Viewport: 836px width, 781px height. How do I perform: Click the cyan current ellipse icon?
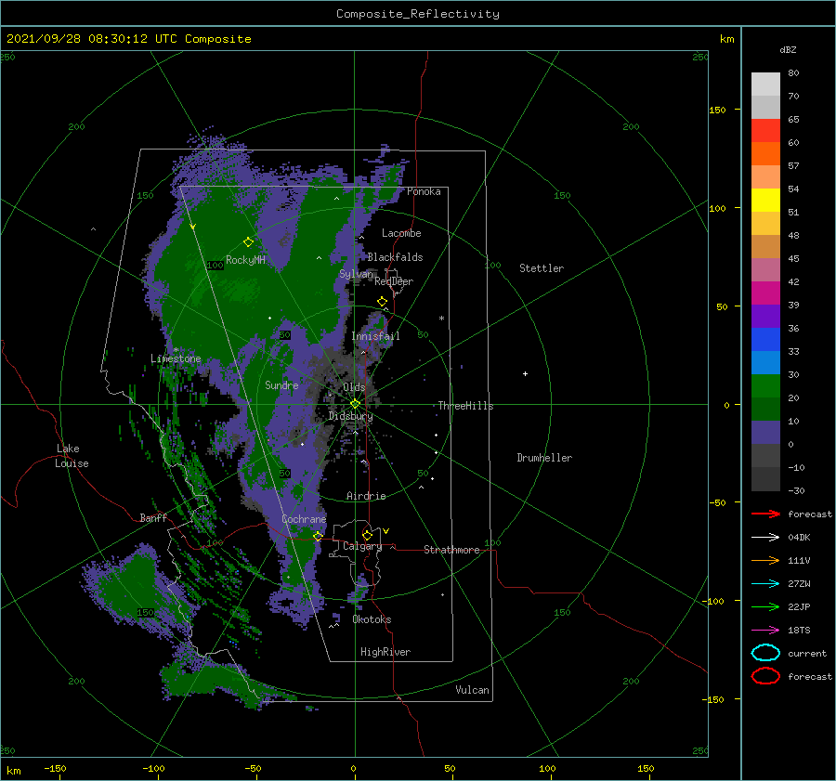pos(765,653)
